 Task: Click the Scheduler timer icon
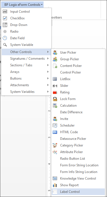point(55,125)
